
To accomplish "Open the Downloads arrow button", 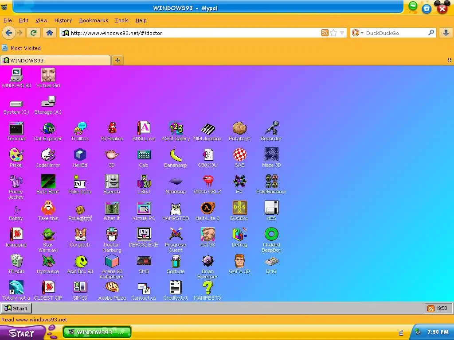I will click(x=446, y=33).
